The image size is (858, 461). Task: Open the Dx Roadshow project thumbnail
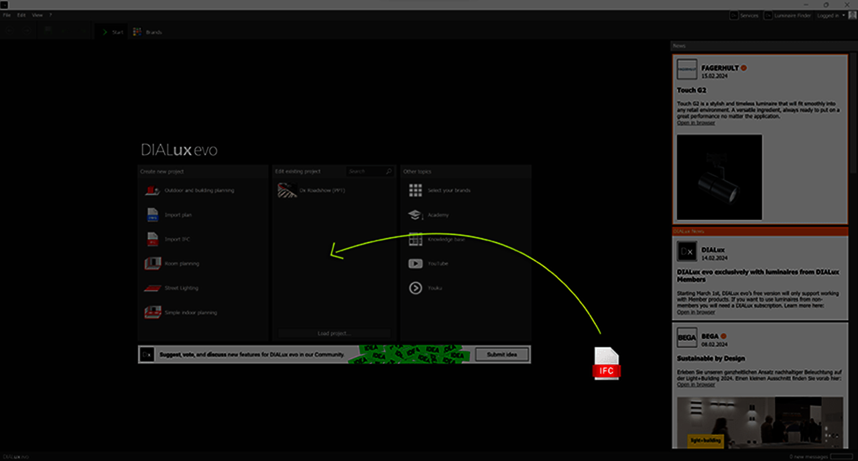coord(288,191)
